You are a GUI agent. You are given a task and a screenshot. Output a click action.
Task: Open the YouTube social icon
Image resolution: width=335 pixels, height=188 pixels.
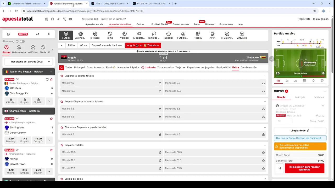(x=70, y=19)
